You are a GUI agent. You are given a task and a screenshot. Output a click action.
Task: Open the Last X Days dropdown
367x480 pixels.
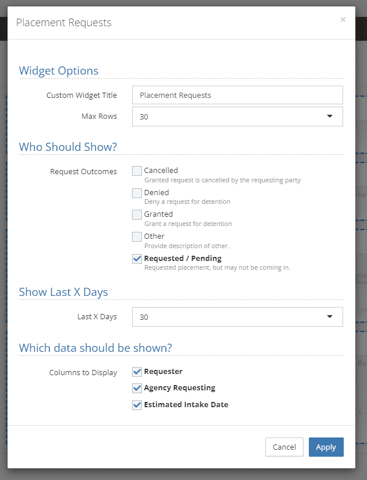237,317
